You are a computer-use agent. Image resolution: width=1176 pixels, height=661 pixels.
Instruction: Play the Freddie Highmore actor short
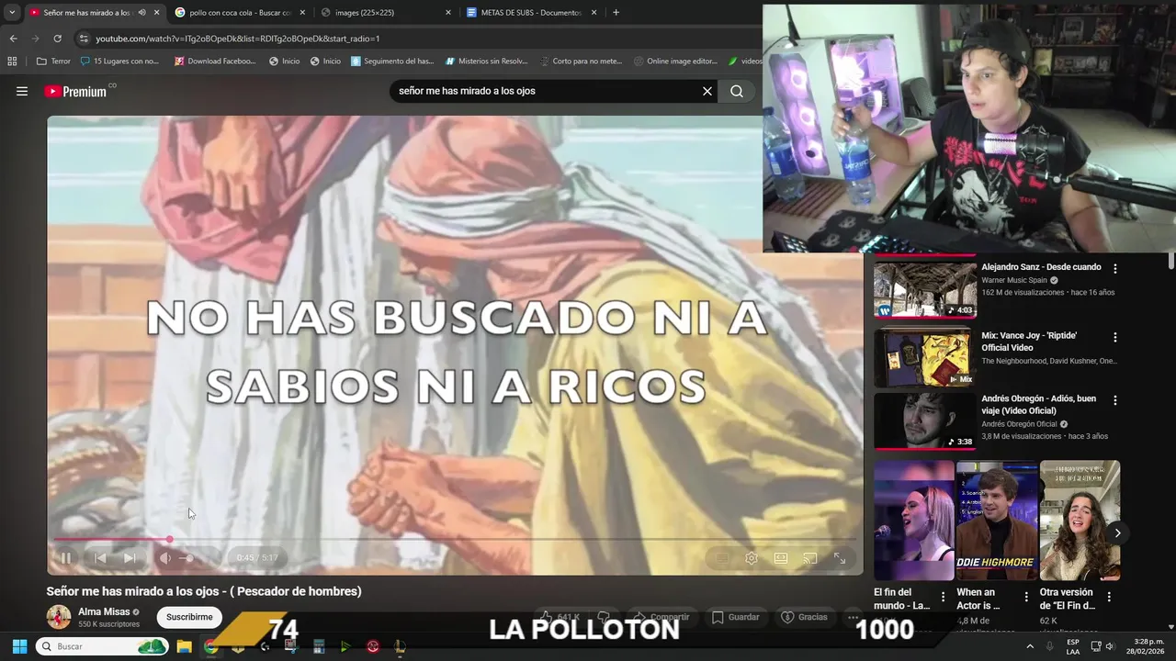point(997,521)
